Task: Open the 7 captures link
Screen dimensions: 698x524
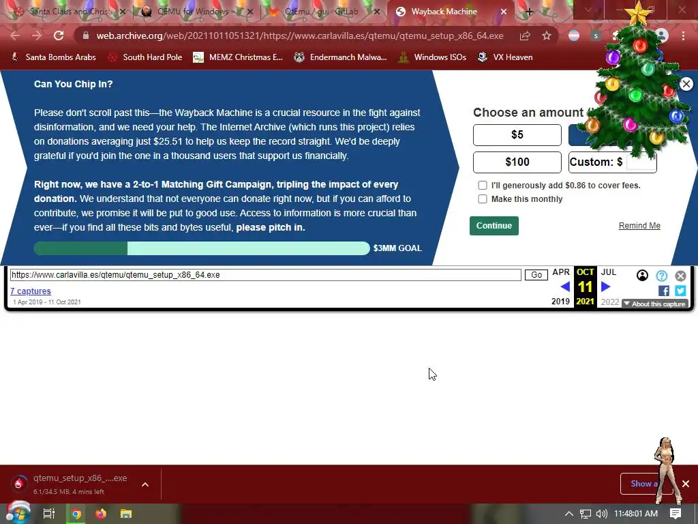Action: pos(31,291)
